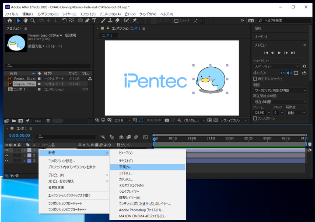The width and height of the screenshot is (315, 222).
Task: Open the エフェクト(T) menu
Action: [x=88, y=14]
